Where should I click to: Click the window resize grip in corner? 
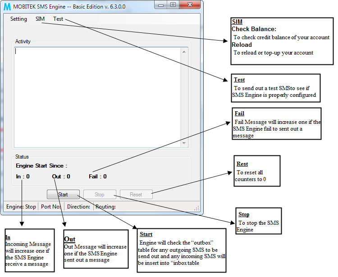pyautogui.click(x=196, y=208)
